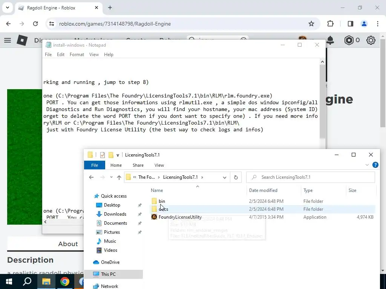Open the Roblox hamburger menu
Screen dimensions: 386x289
click(8, 40)
